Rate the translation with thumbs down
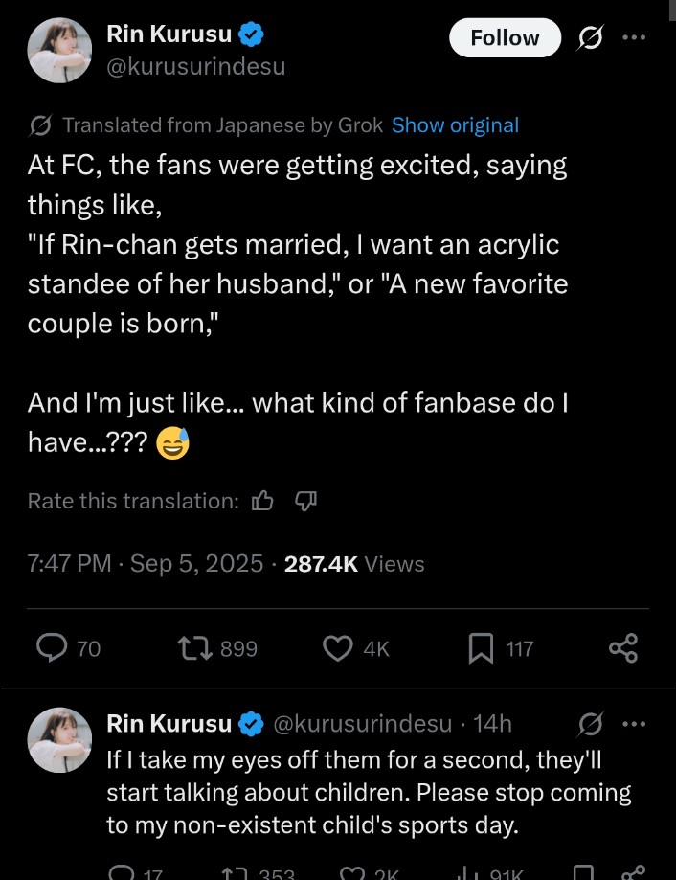The height and width of the screenshot is (880, 676). (x=305, y=500)
